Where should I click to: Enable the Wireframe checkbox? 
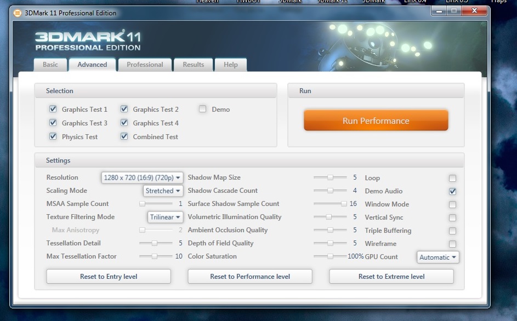[x=452, y=244]
